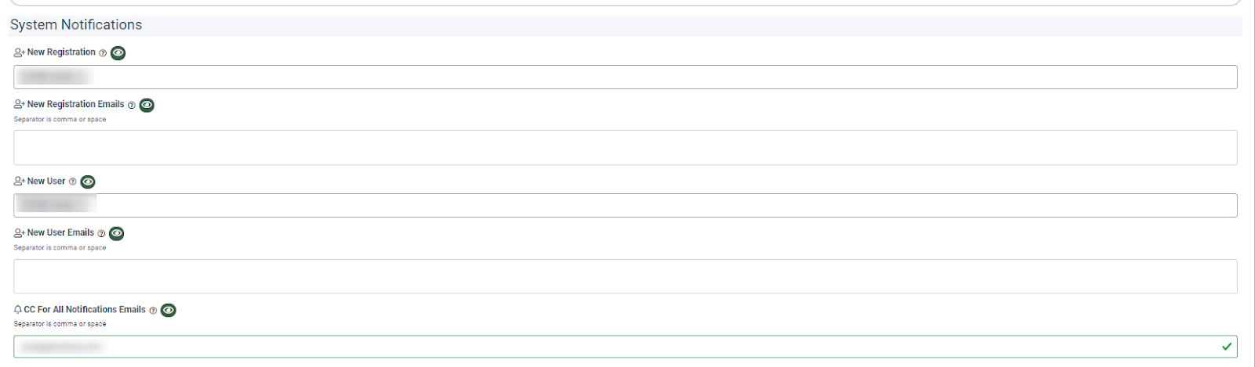Toggle visibility eye for New Registration Emails

[147, 105]
